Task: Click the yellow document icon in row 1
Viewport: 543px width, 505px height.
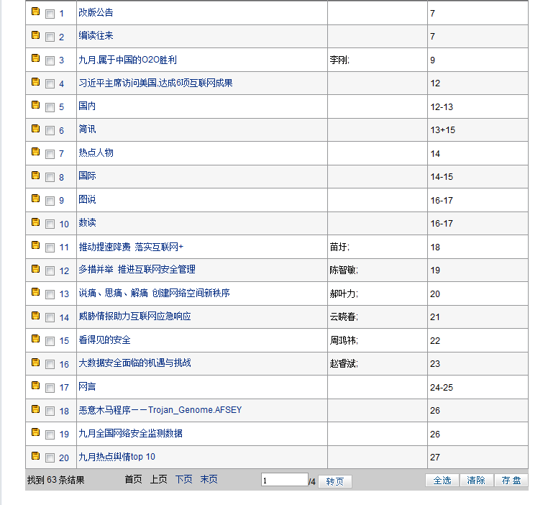Action: (35, 12)
